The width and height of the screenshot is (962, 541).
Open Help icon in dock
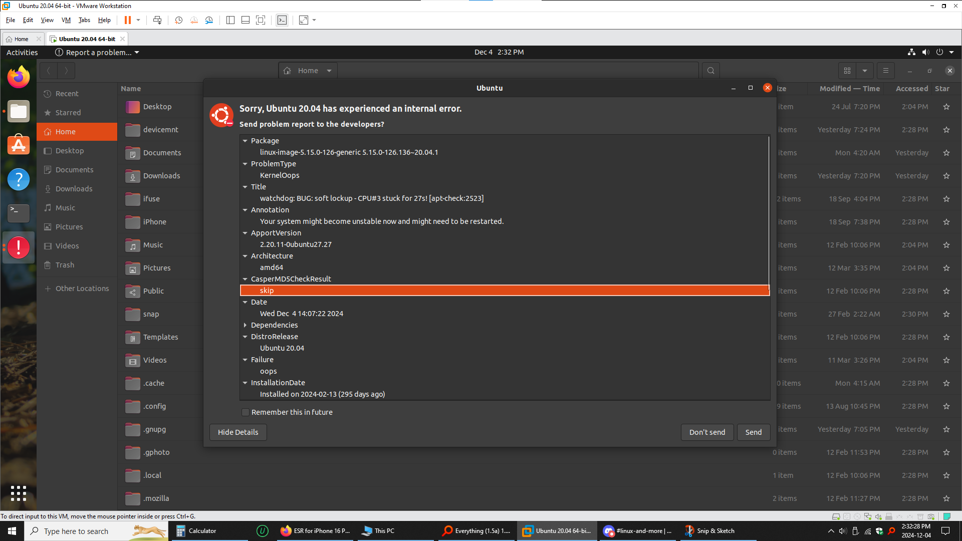(x=19, y=179)
